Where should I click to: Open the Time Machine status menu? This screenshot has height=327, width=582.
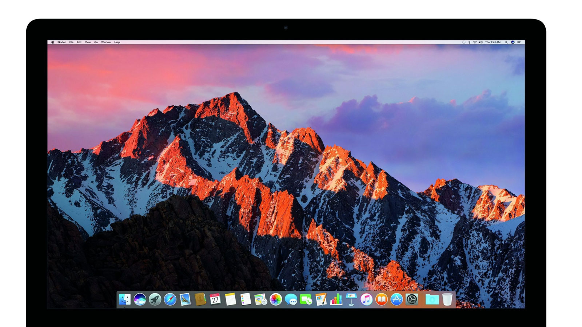click(x=463, y=42)
